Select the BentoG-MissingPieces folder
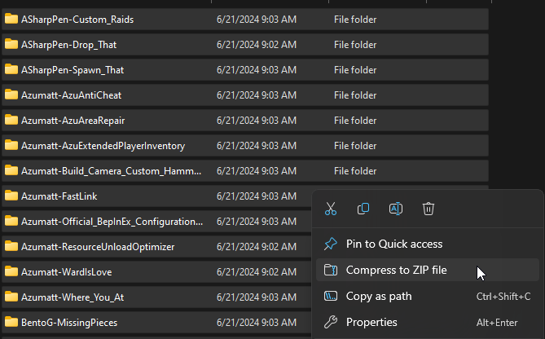The image size is (545, 339). [x=68, y=322]
